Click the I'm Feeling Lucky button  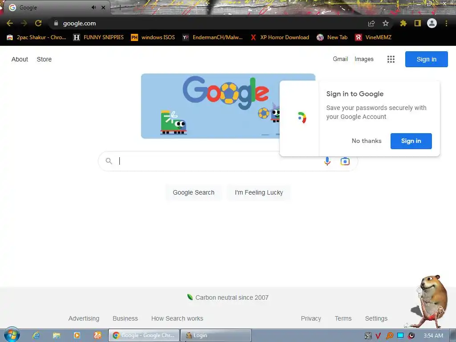(259, 192)
